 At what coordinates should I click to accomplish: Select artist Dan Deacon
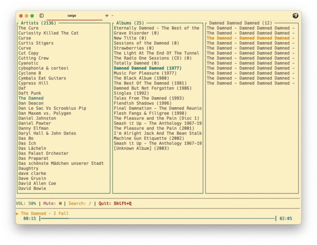[31, 103]
